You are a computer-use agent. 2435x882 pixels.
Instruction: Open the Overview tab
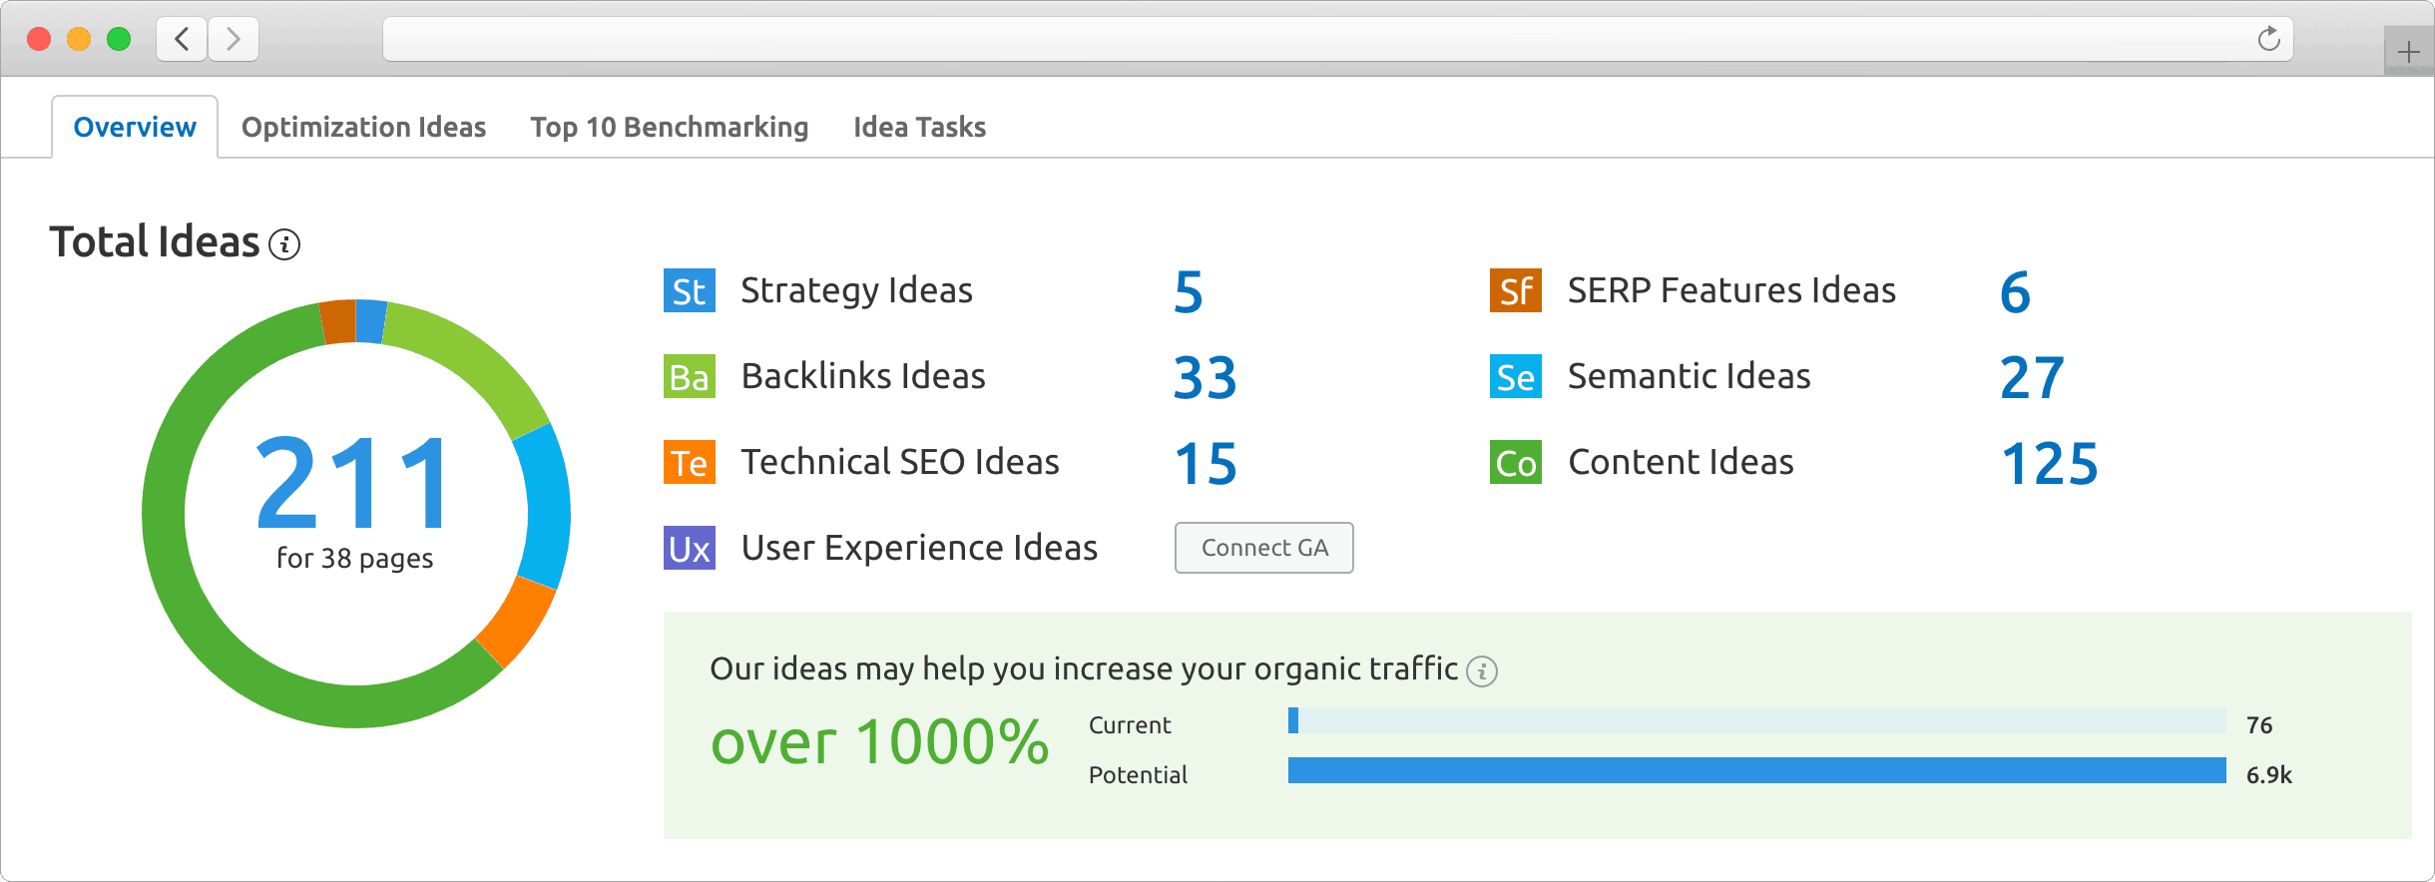pos(135,127)
